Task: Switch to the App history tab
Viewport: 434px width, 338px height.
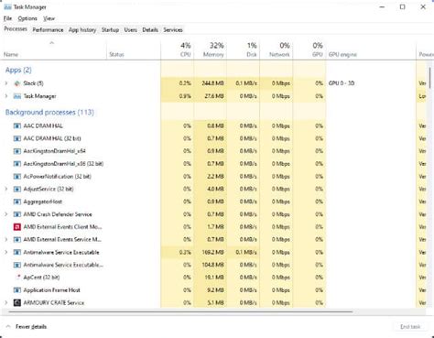Action: tap(82, 30)
